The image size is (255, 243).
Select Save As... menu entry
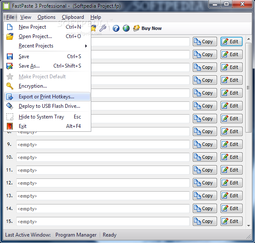tap(47, 66)
